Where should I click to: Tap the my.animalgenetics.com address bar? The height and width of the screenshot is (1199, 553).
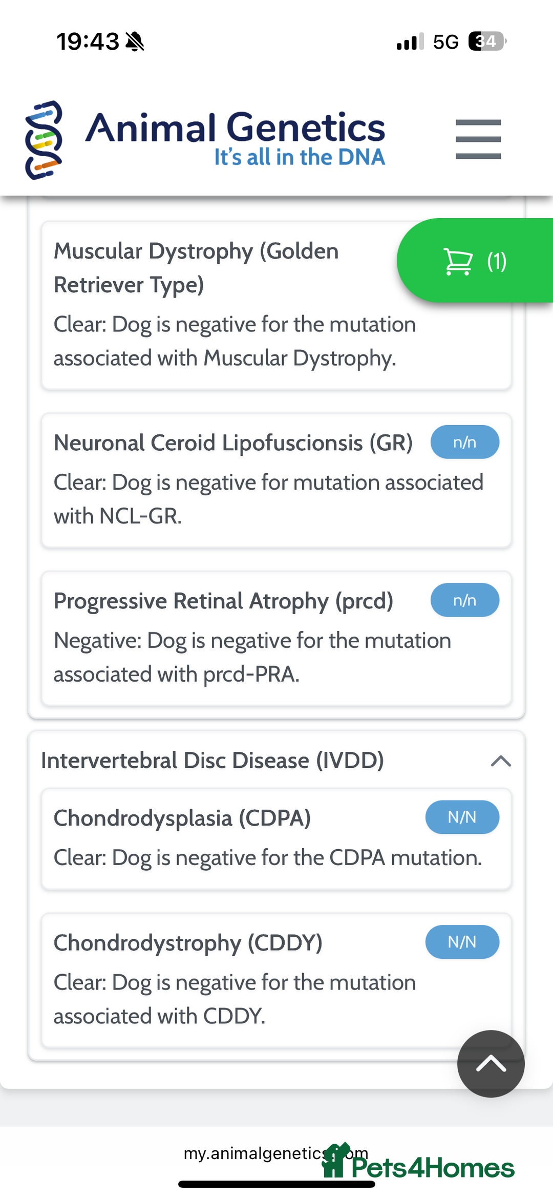click(x=256, y=1153)
